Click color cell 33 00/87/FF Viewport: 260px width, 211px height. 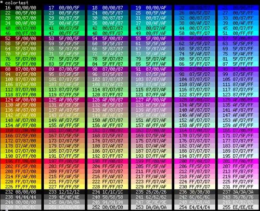tap(238, 18)
